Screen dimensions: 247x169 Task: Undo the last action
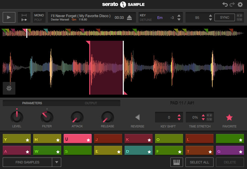(x=225, y=5)
